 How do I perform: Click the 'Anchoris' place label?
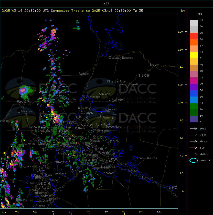(60, 174)
